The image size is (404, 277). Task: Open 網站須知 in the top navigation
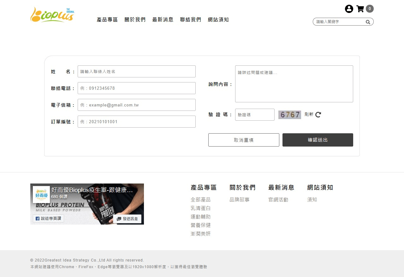pos(218,20)
